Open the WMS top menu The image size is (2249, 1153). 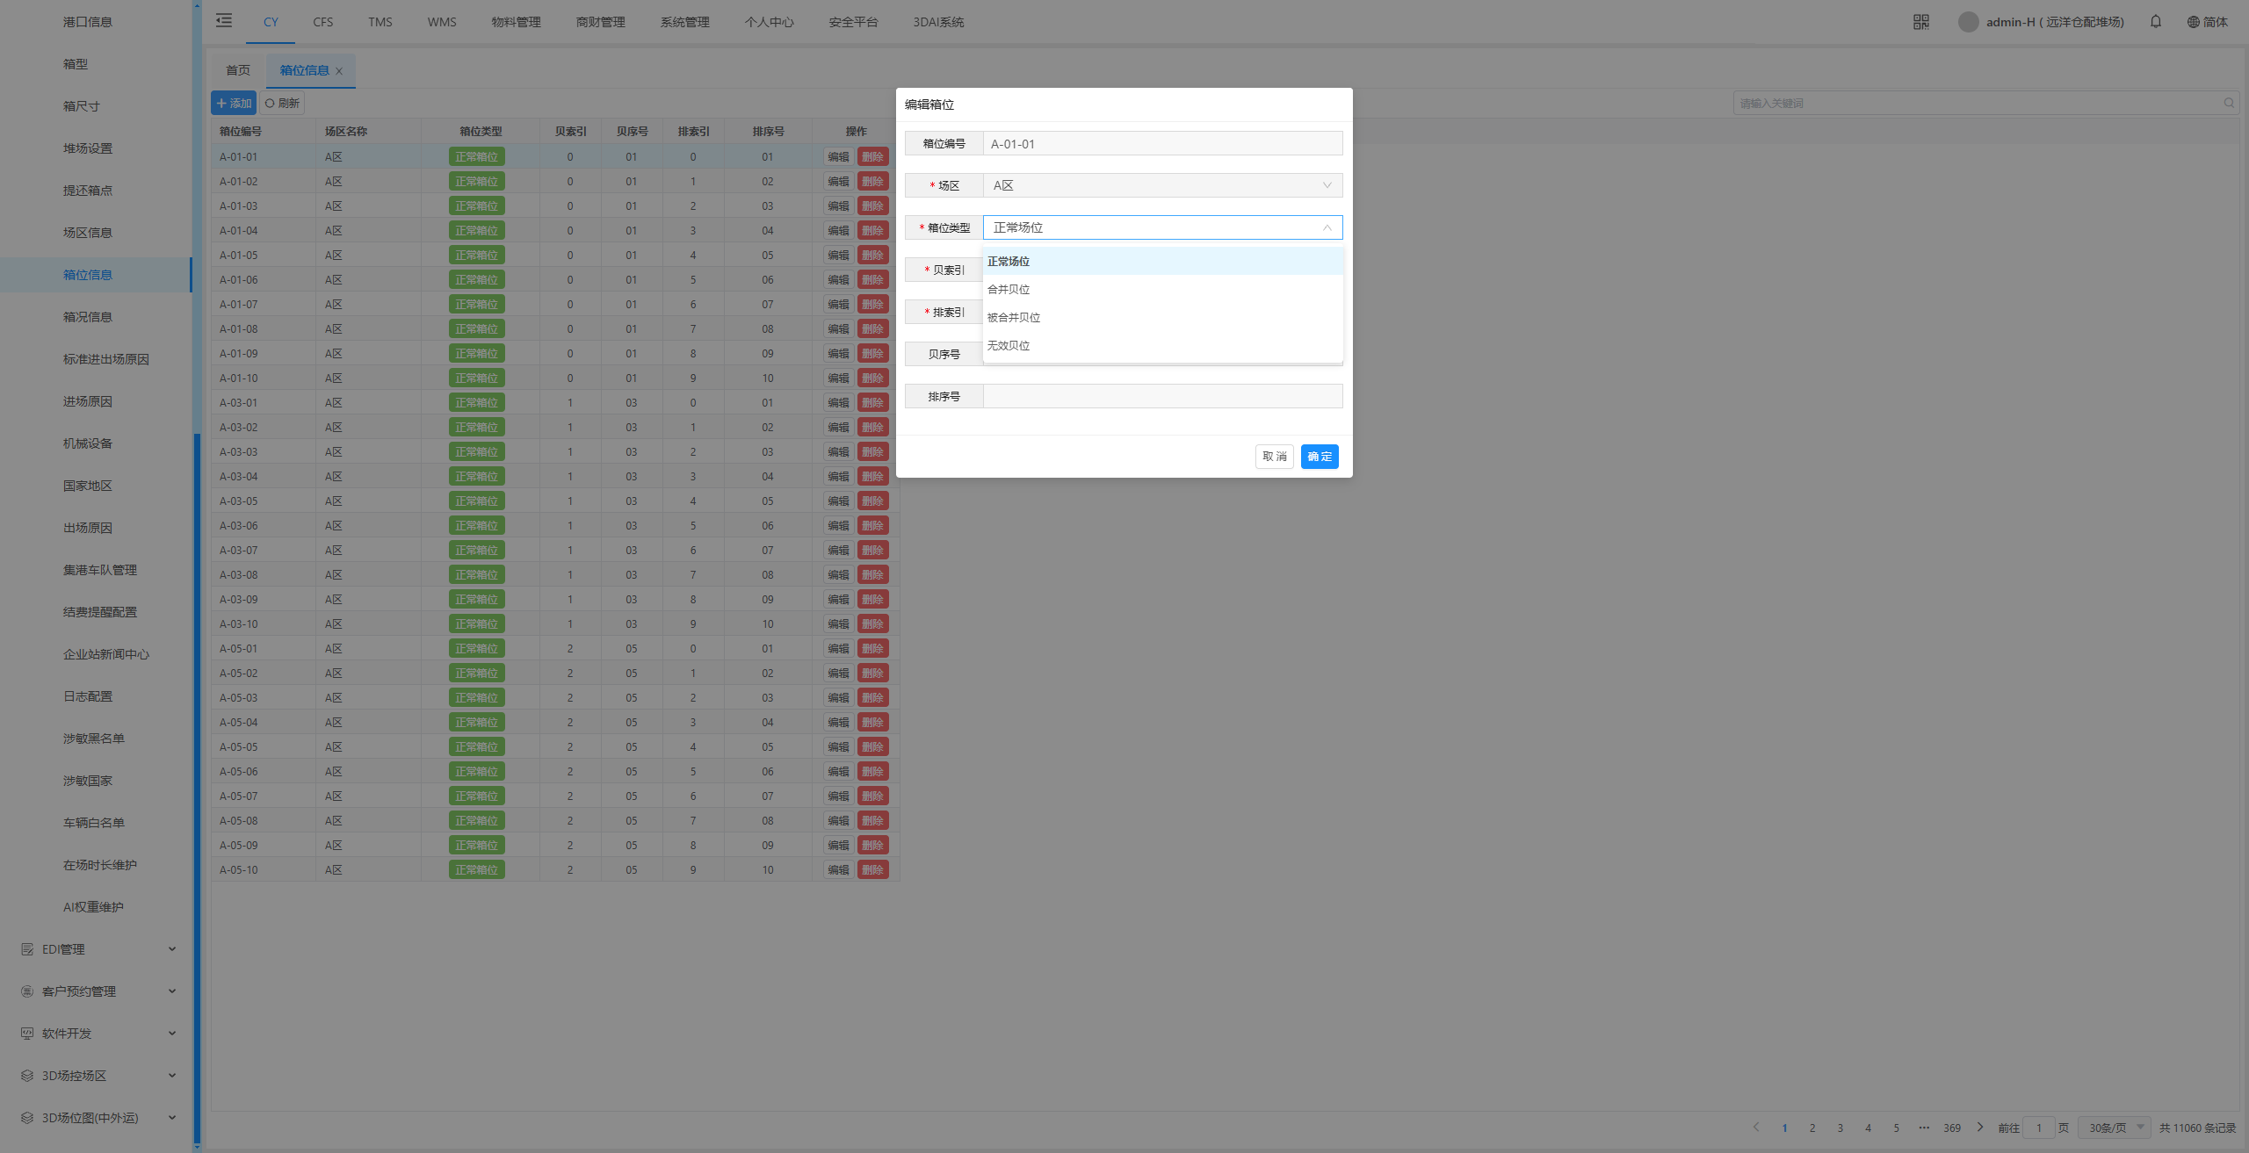click(x=442, y=22)
